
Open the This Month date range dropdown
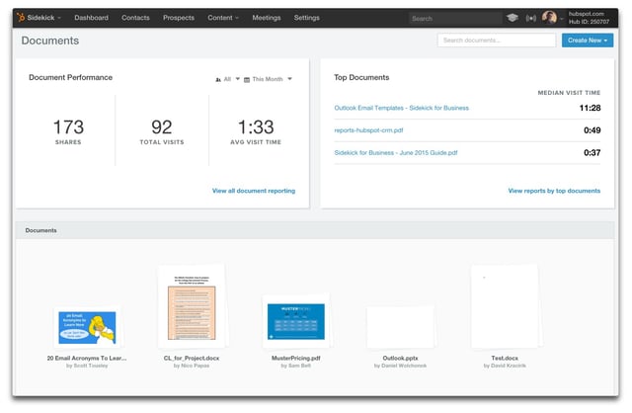pos(268,79)
